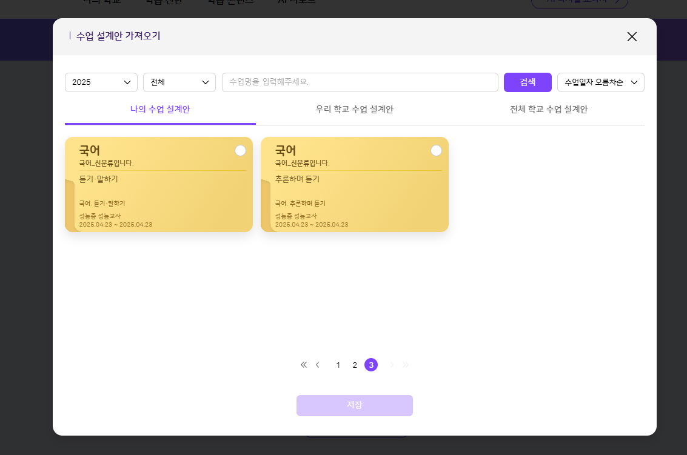
Task: Close the 수업 설계안 가져오기 dialog
Action: click(632, 36)
